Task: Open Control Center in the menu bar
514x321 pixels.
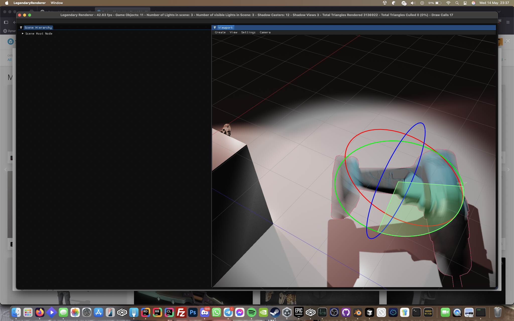Action: [x=465, y=3]
